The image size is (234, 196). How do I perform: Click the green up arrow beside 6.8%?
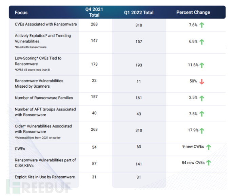201,42
